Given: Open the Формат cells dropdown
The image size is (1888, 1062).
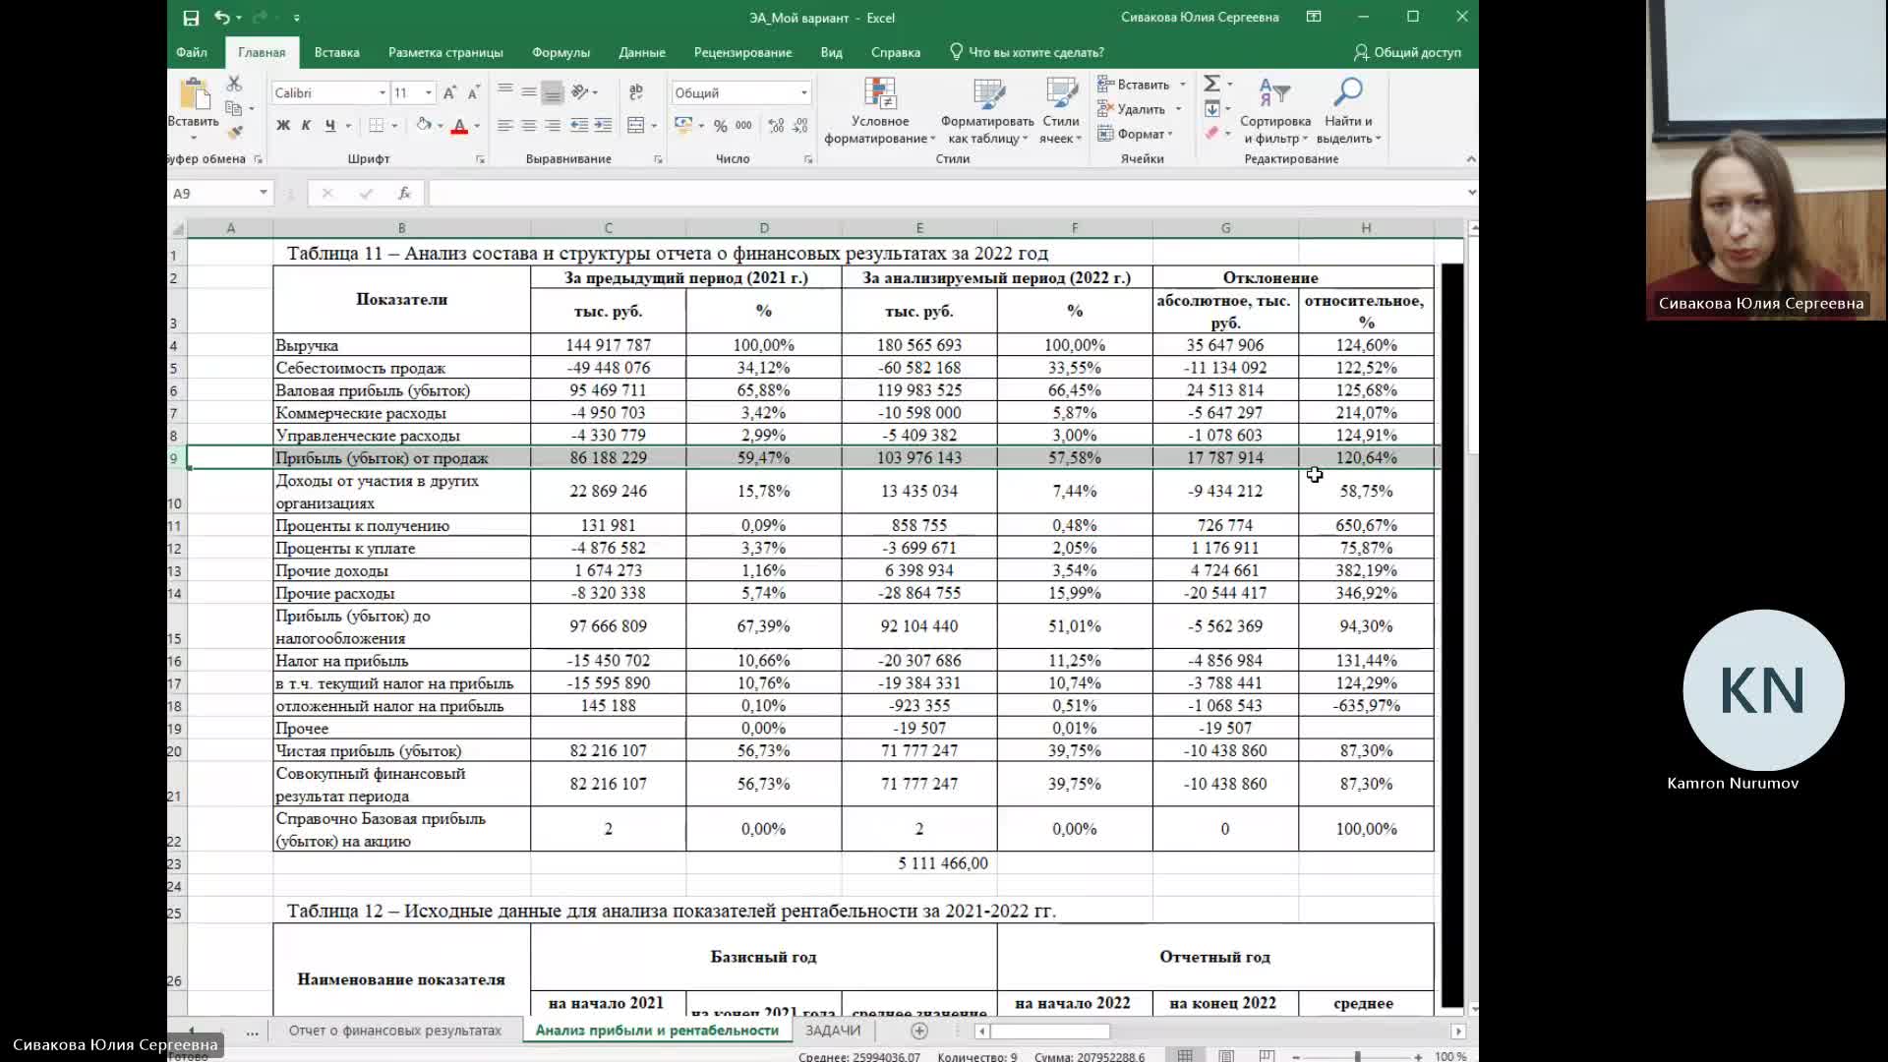Looking at the screenshot, I should [x=1136, y=134].
